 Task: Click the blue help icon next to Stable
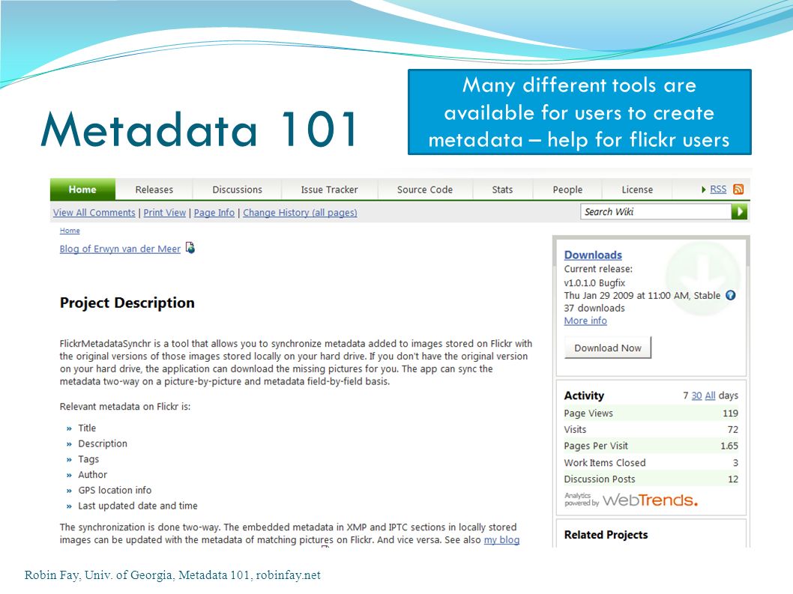pos(730,295)
